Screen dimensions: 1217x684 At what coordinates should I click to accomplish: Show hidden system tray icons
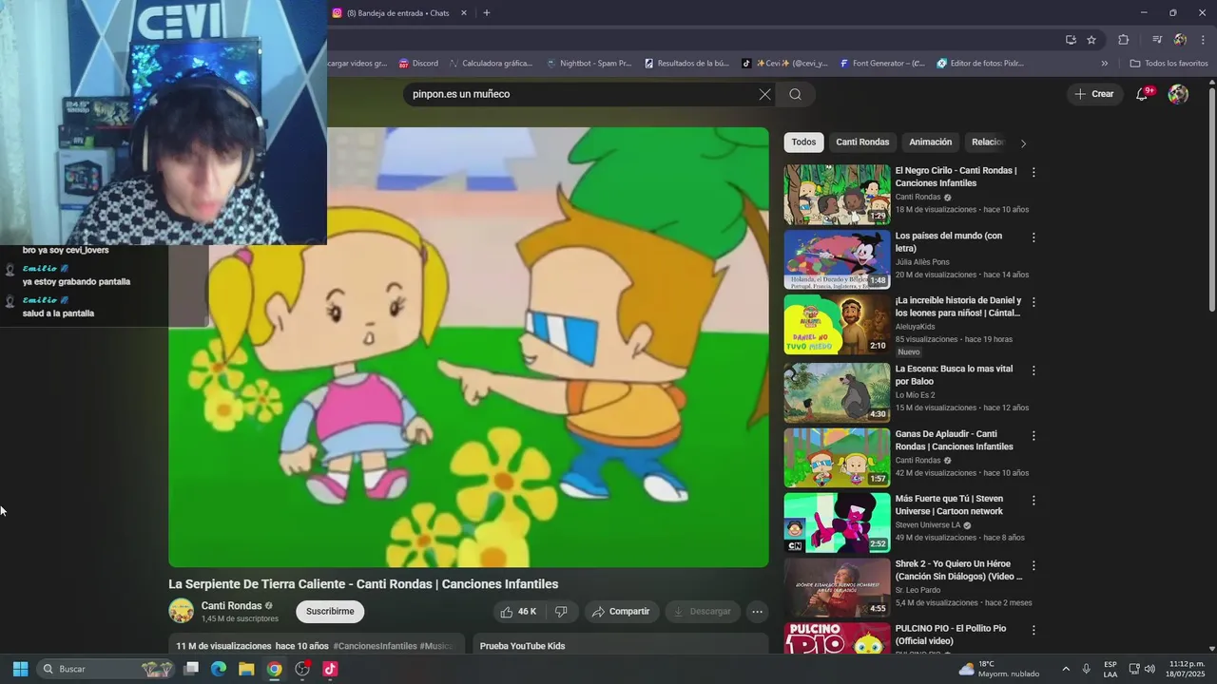1066,669
